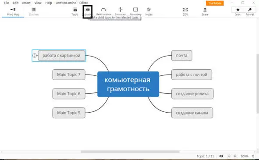Select the central topic комьютерная грамотность
Screen dimensions: 259x160
[x=128, y=84]
